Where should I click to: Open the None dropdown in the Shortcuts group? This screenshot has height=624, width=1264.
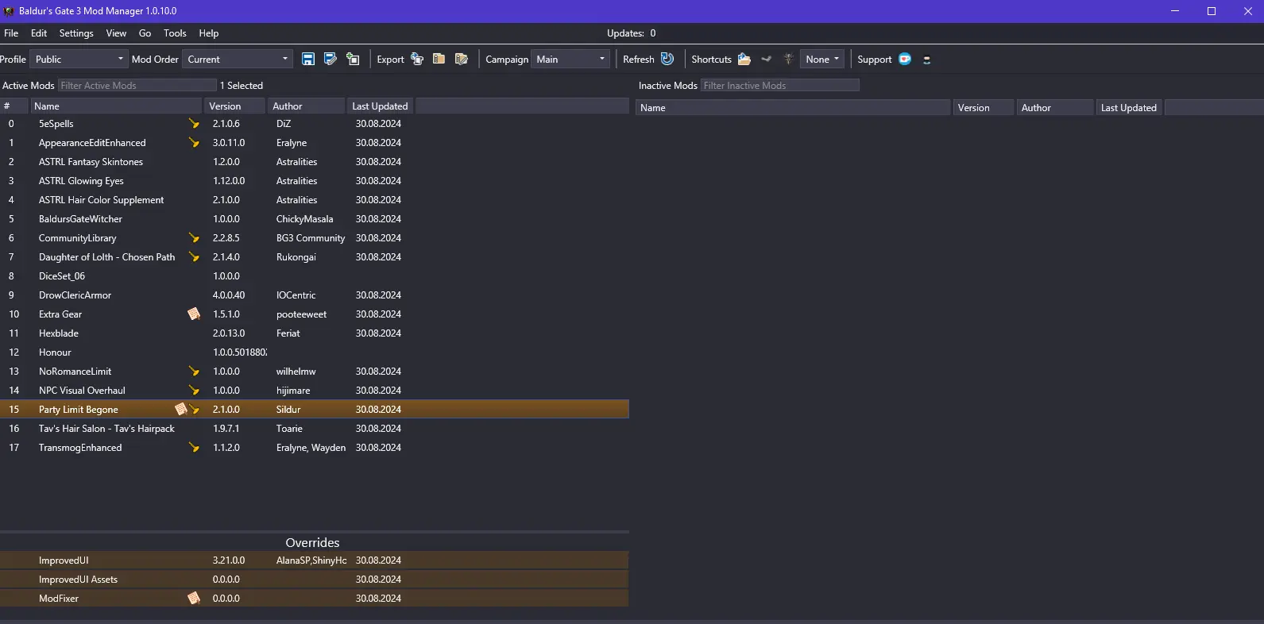tap(822, 60)
